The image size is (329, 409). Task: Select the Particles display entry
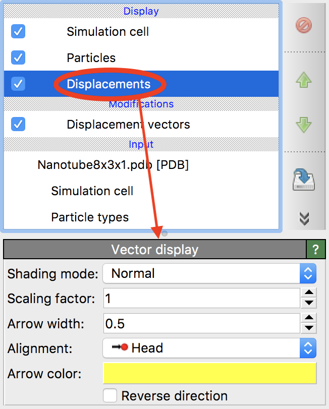click(x=91, y=58)
